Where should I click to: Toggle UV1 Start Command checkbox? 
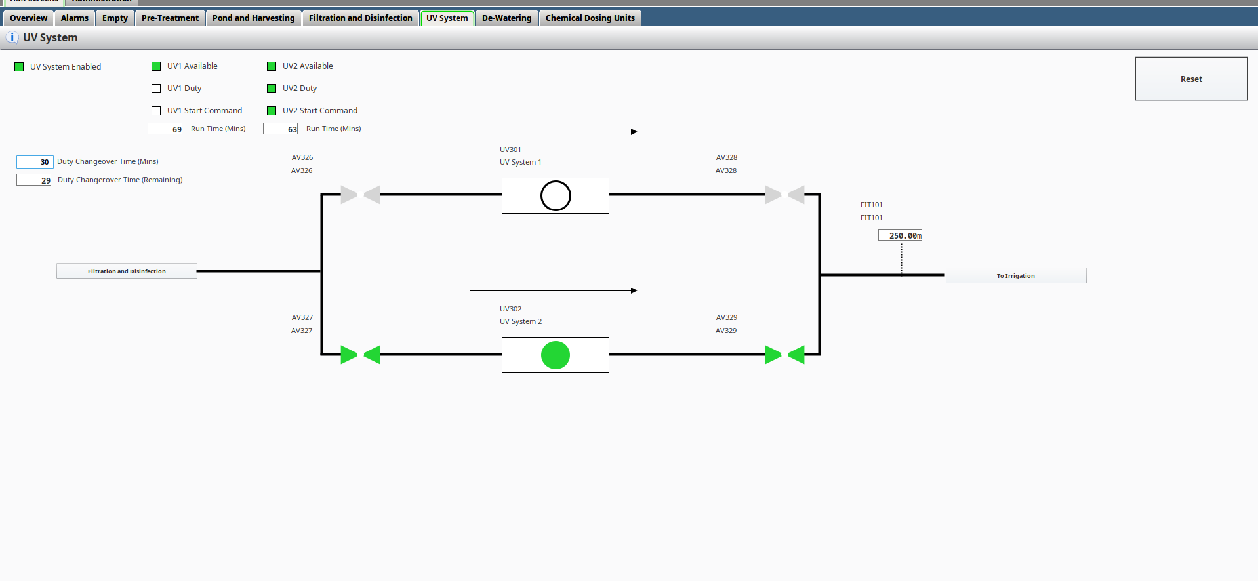pyautogui.click(x=156, y=111)
